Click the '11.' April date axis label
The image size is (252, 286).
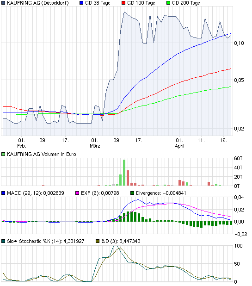tap(201, 140)
